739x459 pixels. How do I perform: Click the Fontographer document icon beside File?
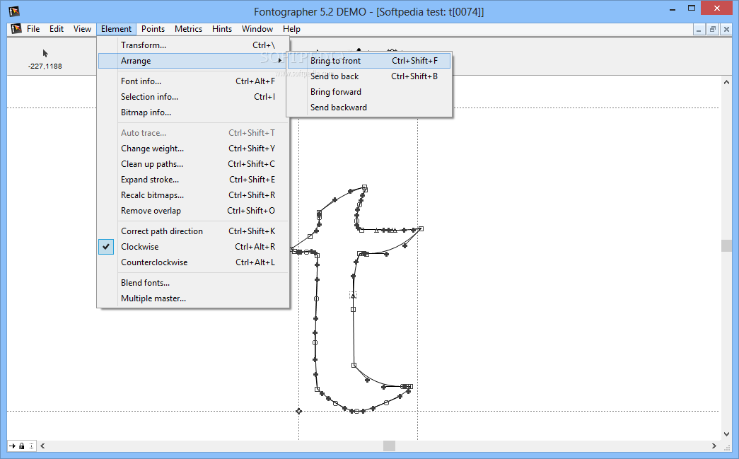(x=16, y=29)
